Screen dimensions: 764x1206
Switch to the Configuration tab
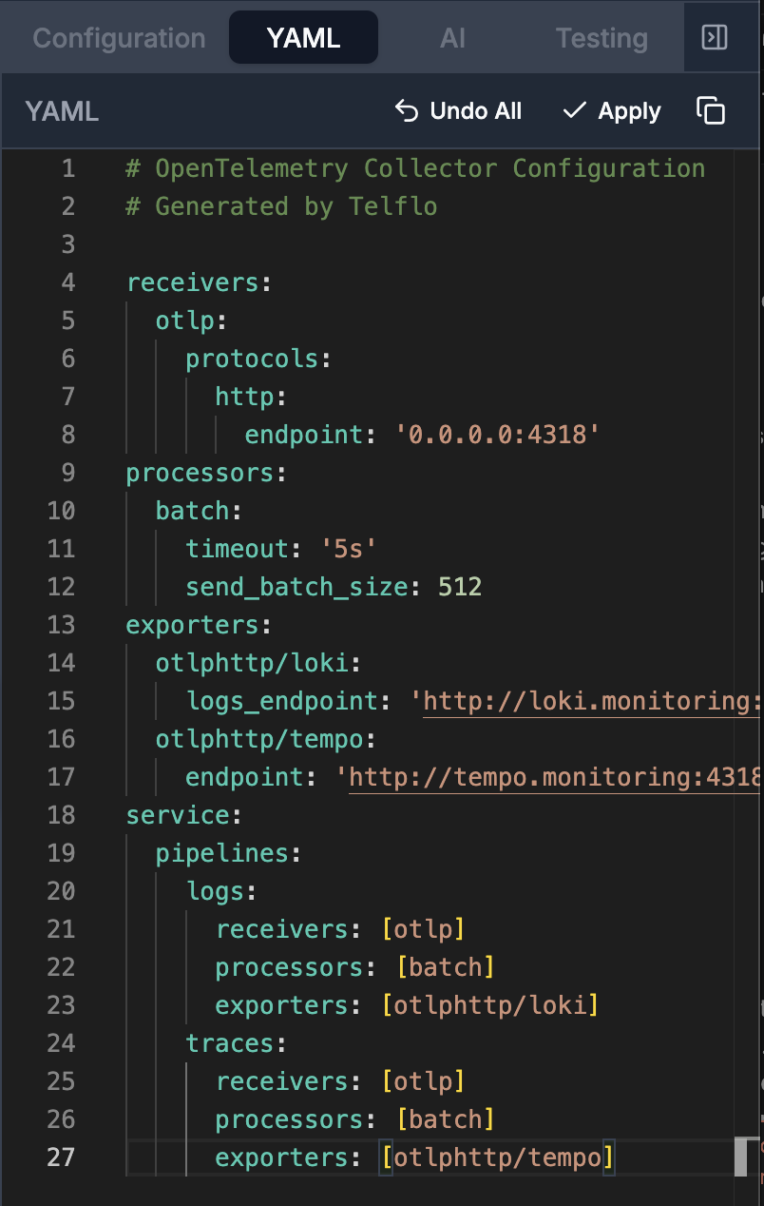pyautogui.click(x=119, y=38)
